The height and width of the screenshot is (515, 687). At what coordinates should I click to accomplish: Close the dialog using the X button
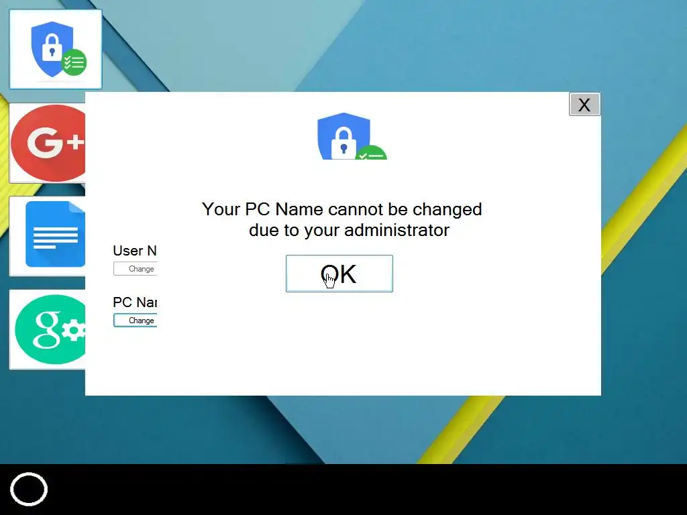584,104
